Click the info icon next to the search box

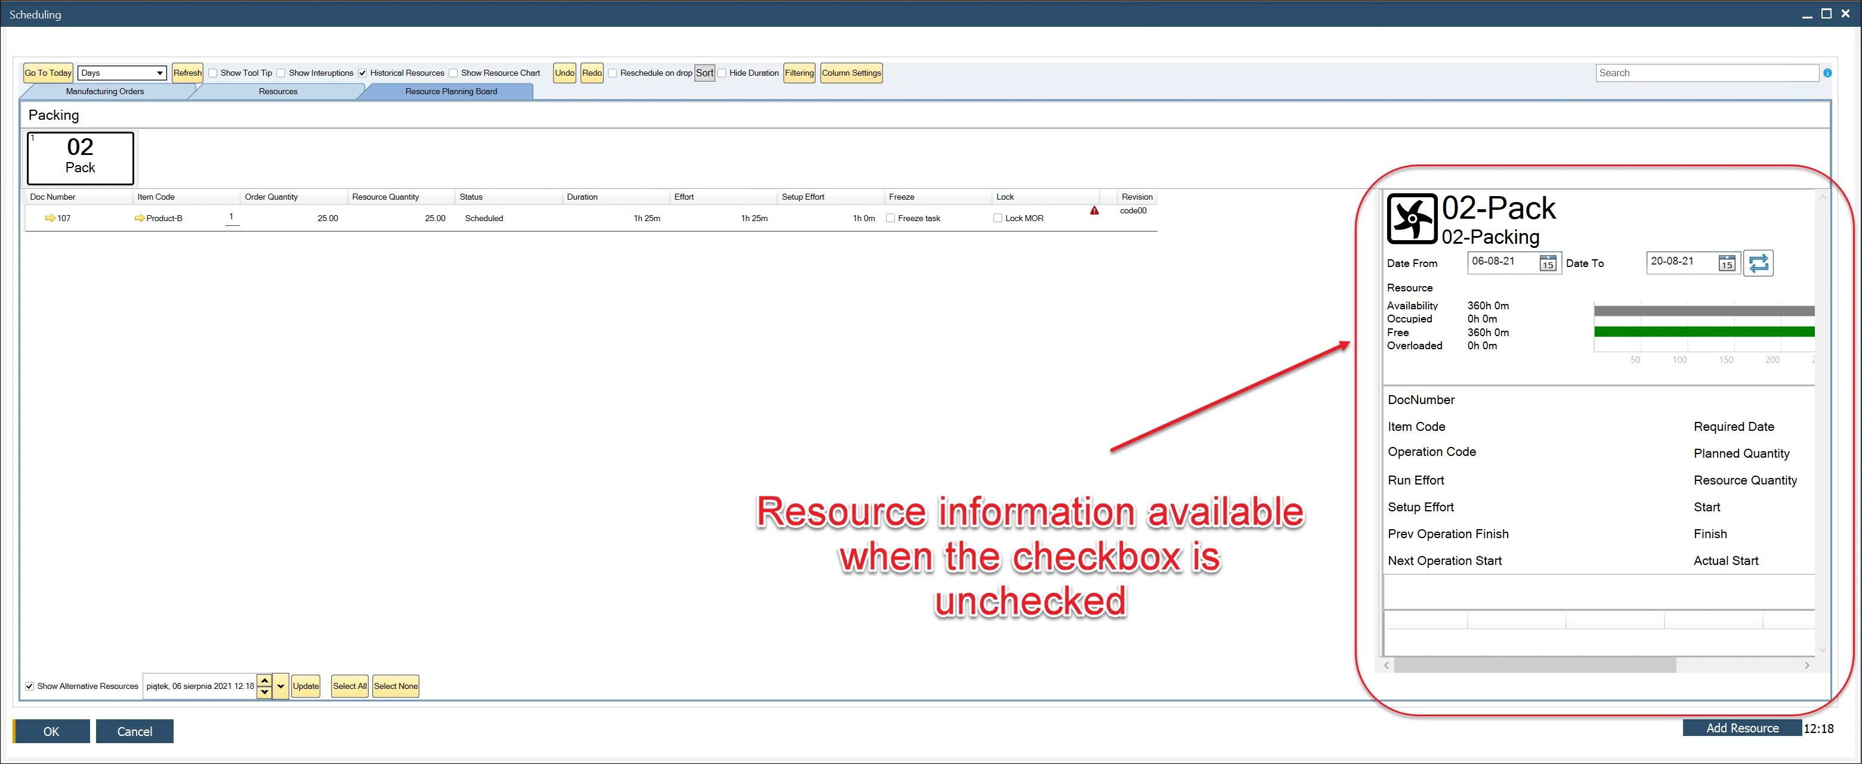point(1828,72)
